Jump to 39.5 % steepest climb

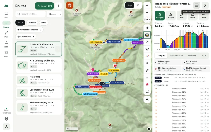(168, 69)
